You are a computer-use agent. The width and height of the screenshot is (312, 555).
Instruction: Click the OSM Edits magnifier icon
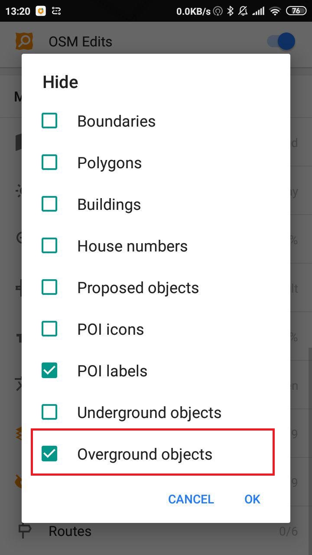(24, 42)
